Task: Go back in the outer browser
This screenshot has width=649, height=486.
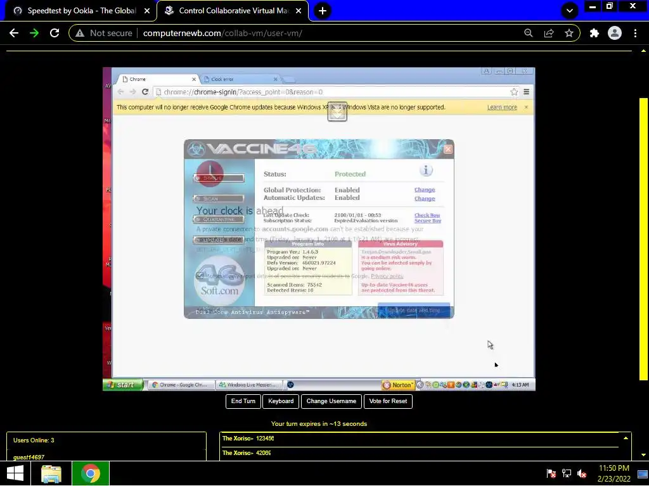Action: point(14,33)
